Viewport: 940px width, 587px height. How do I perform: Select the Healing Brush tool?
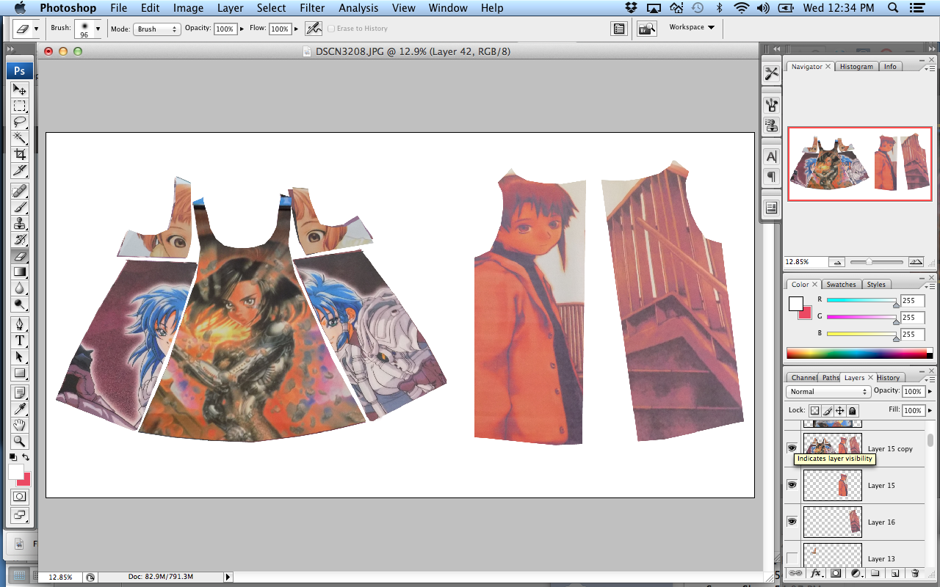point(20,192)
